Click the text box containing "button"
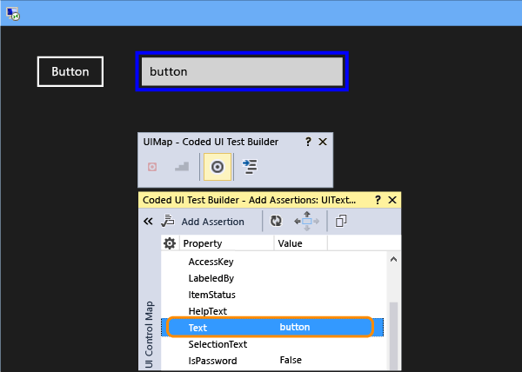Image resolution: width=522 pixels, height=372 pixels. coord(242,71)
